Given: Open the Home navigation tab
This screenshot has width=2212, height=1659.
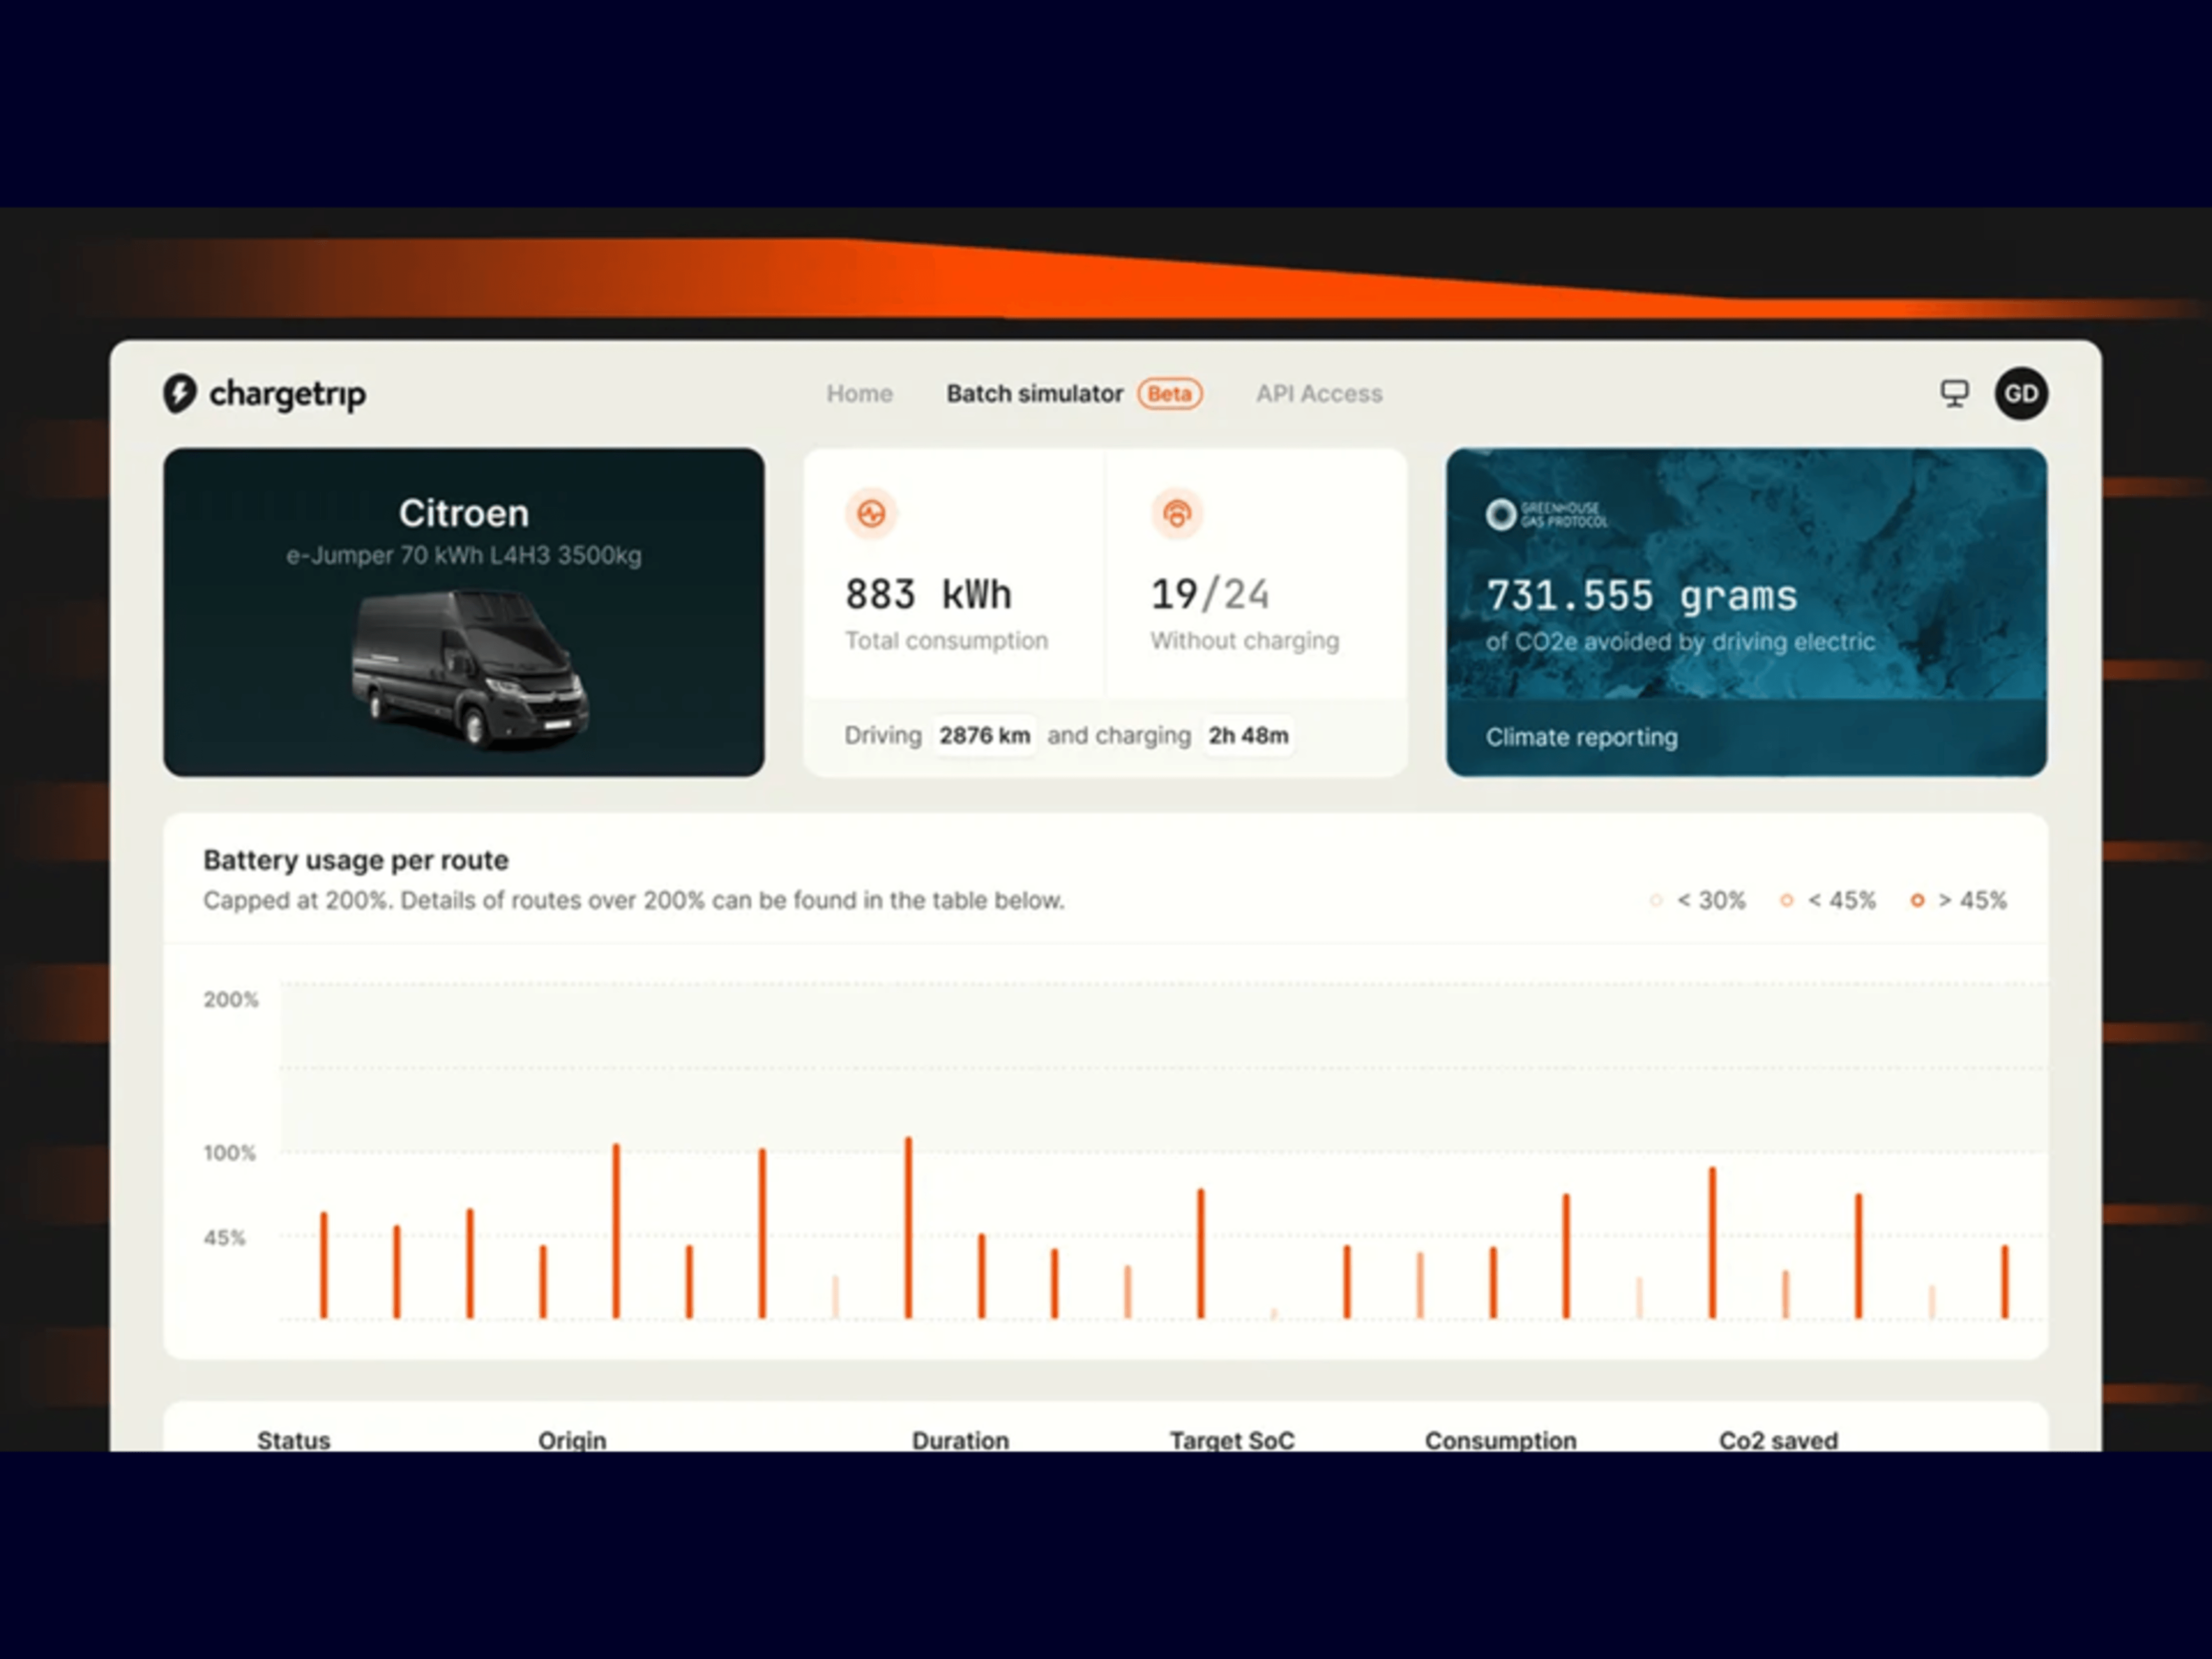Looking at the screenshot, I should [x=859, y=394].
